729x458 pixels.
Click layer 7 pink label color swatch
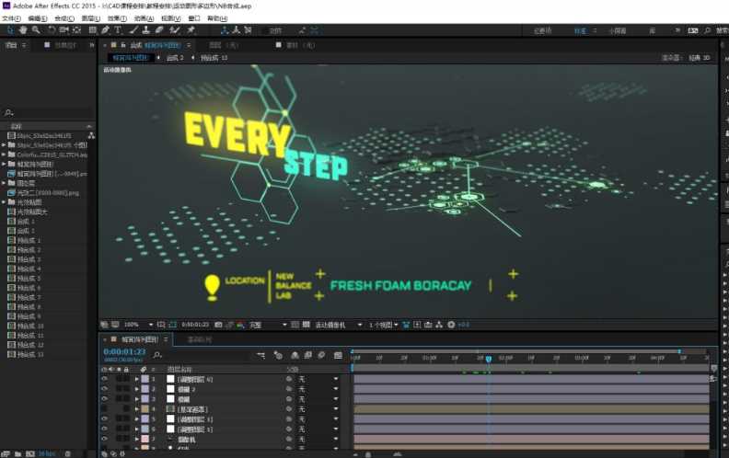click(x=145, y=439)
